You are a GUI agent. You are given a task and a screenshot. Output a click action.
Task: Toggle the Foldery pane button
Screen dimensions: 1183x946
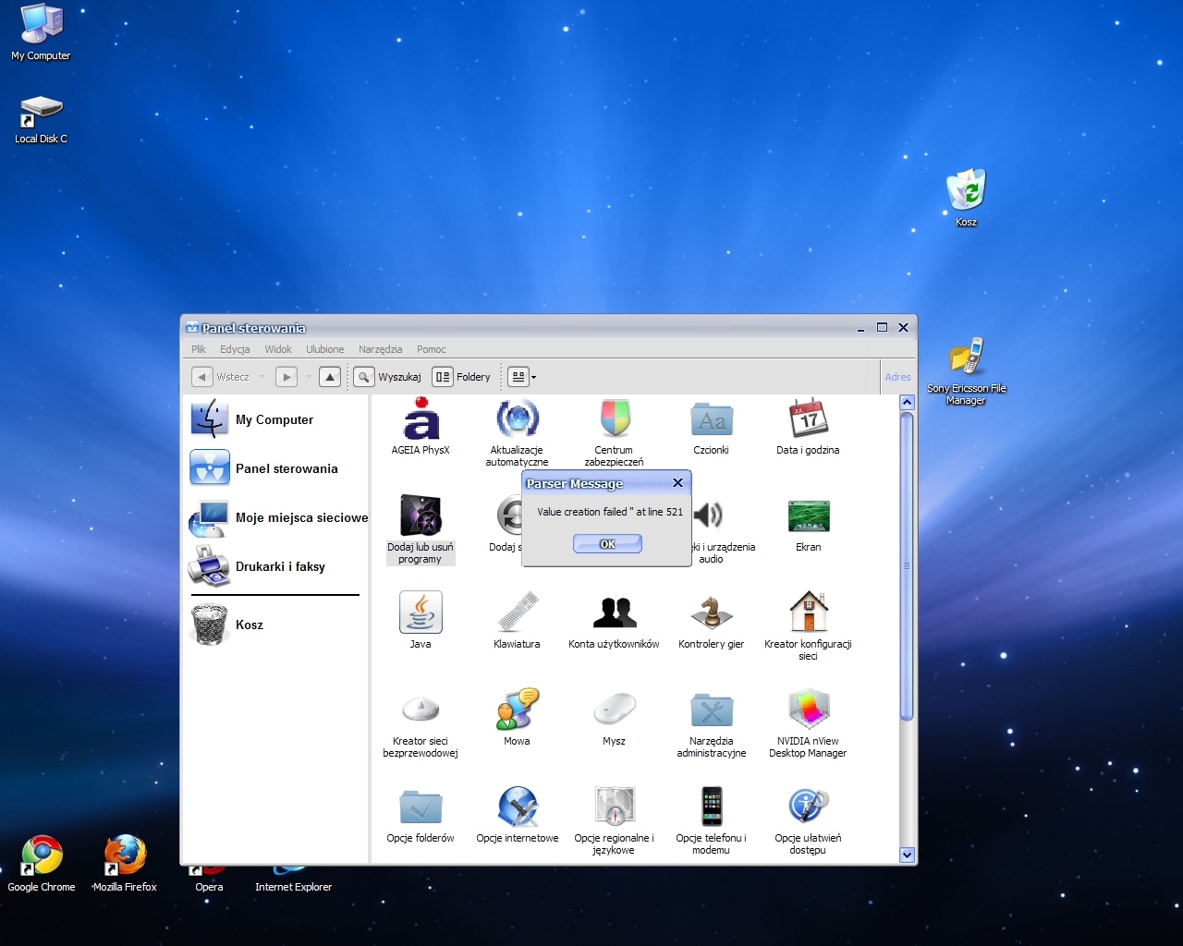click(x=462, y=377)
